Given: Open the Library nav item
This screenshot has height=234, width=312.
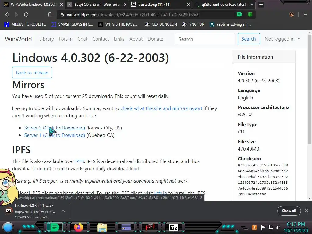Looking at the screenshot, I should coord(47,39).
